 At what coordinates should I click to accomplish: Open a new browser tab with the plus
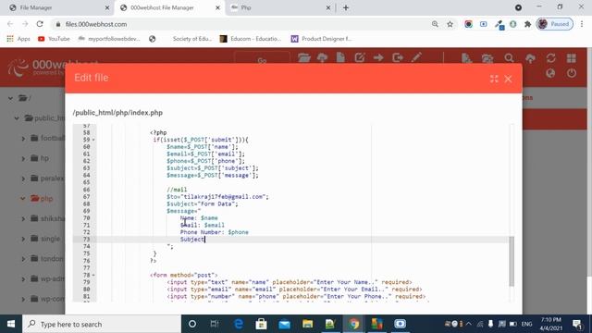click(346, 7)
